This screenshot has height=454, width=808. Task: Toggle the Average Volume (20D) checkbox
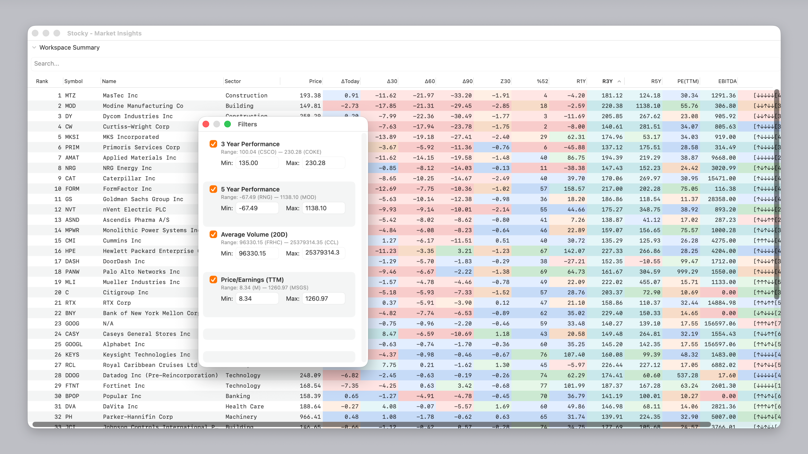(x=213, y=234)
